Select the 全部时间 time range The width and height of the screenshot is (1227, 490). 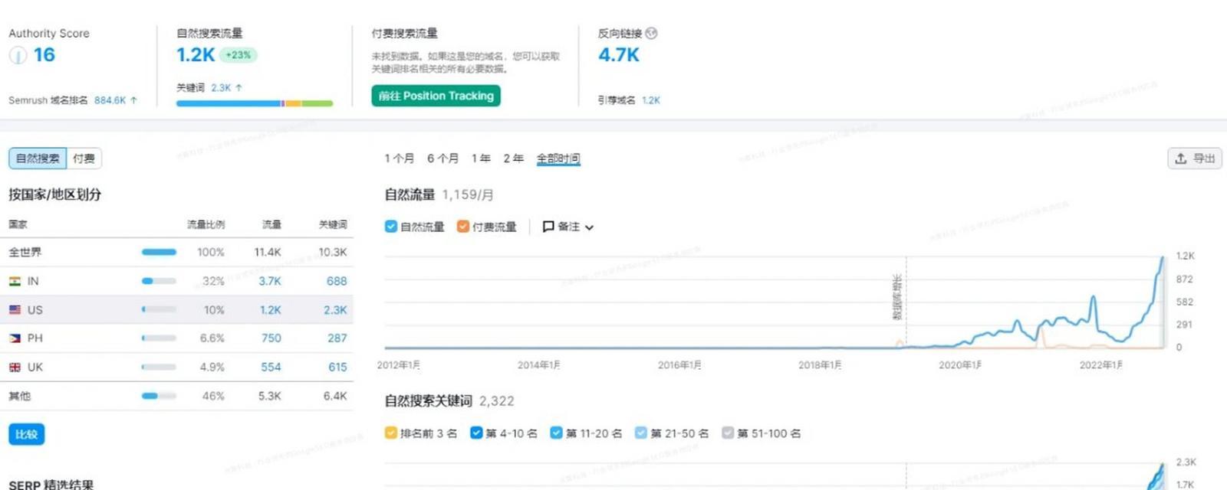coord(558,158)
